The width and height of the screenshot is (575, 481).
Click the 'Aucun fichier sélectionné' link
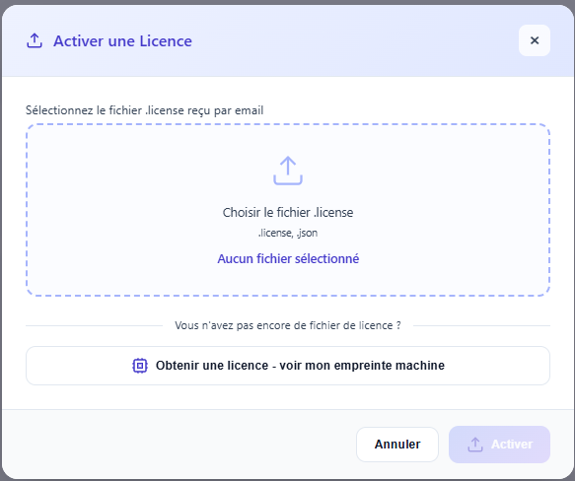[288, 259]
